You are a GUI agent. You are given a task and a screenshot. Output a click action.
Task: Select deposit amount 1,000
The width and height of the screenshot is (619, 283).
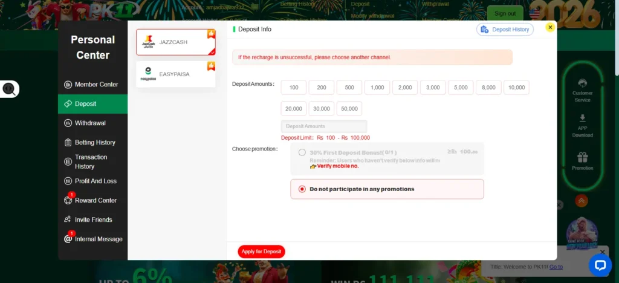coord(377,88)
